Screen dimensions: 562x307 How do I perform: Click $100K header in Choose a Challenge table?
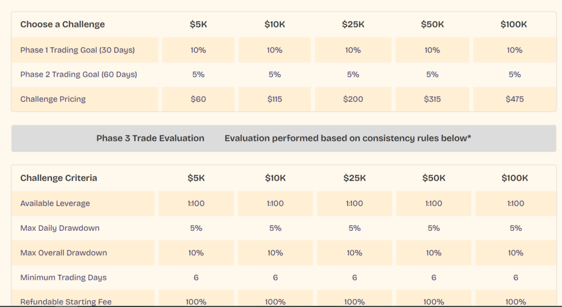pyautogui.click(x=514, y=24)
